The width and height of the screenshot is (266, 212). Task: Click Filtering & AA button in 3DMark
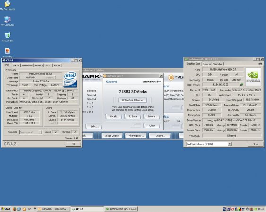pyautogui.click(x=136, y=136)
